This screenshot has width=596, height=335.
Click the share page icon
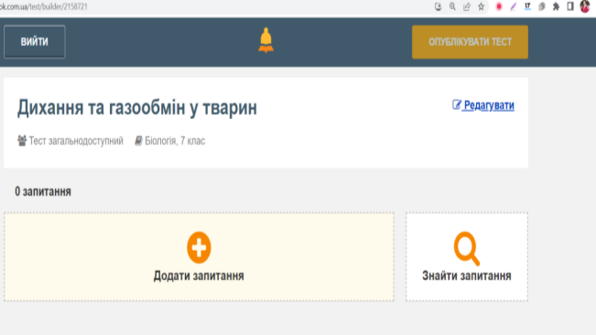[x=467, y=6]
